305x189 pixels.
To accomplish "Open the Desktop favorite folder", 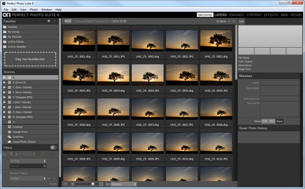I will (30, 27).
